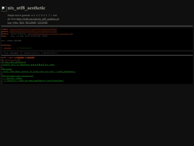Click the '1 file changed' summary text
Image resolution: width=194 pixels, height=146 pixels.
click(29, 53)
